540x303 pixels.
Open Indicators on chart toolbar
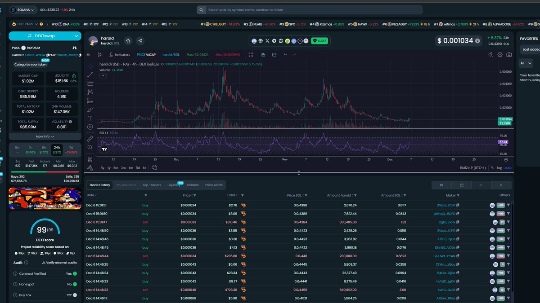[119, 55]
